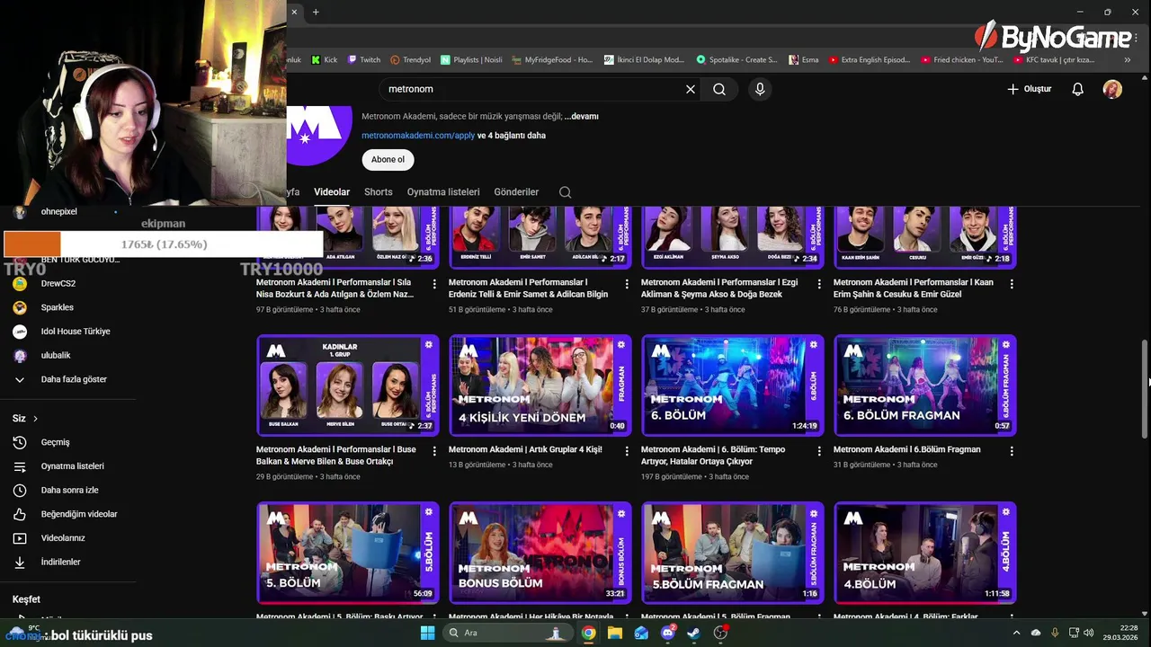1151x647 pixels.
Task: Click the Oluştur create button
Action: point(1030,89)
